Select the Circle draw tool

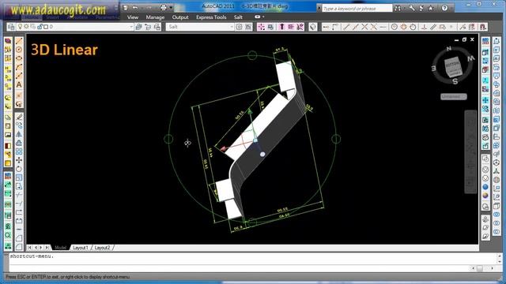coord(19,50)
